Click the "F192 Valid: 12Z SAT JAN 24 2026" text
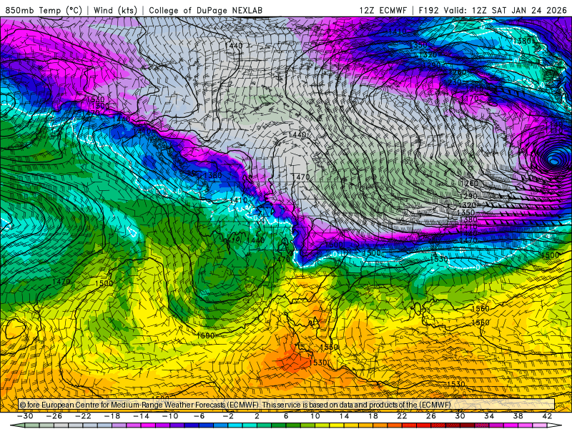The width and height of the screenshot is (572, 429). coord(493,10)
